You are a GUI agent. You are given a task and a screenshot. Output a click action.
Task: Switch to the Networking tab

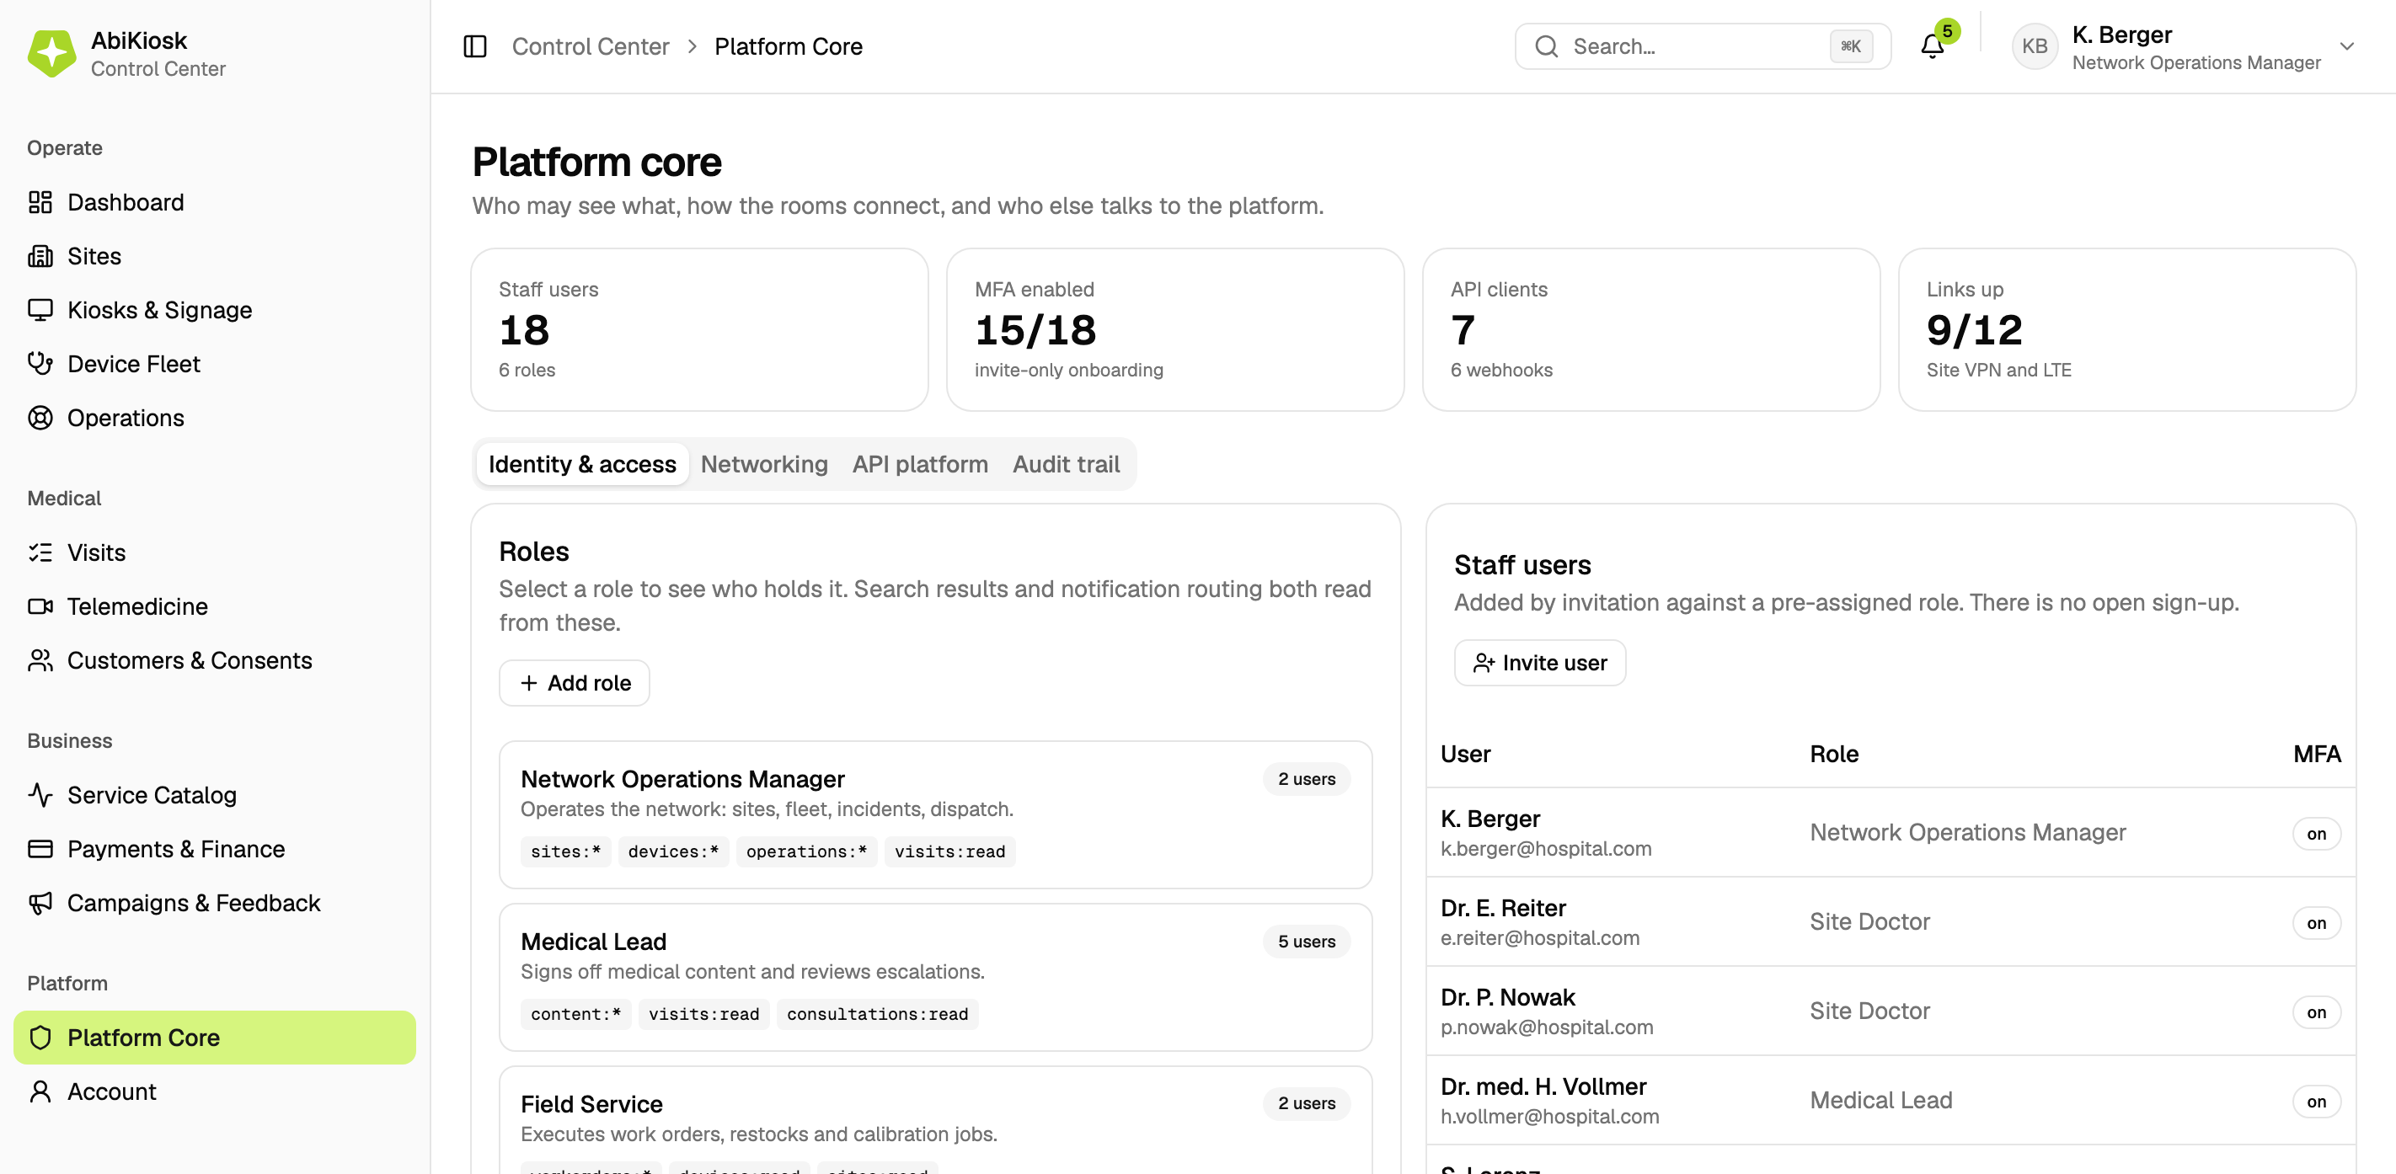[x=763, y=464]
